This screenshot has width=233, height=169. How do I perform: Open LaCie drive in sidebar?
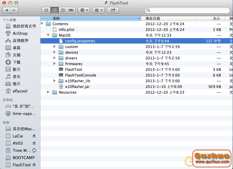[x=14, y=136]
